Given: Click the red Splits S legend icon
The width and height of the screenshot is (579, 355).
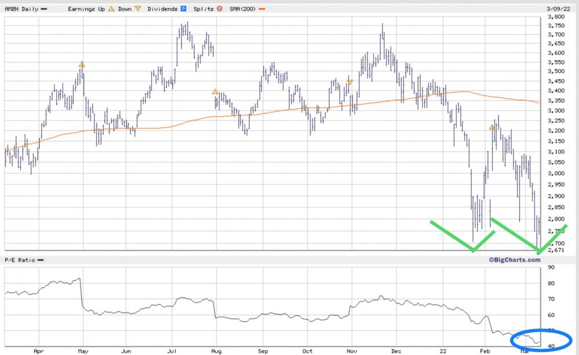Looking at the screenshot, I should point(219,9).
